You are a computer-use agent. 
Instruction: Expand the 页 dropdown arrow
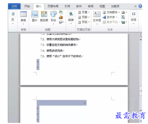pyautogui.click(x=13, y=24)
